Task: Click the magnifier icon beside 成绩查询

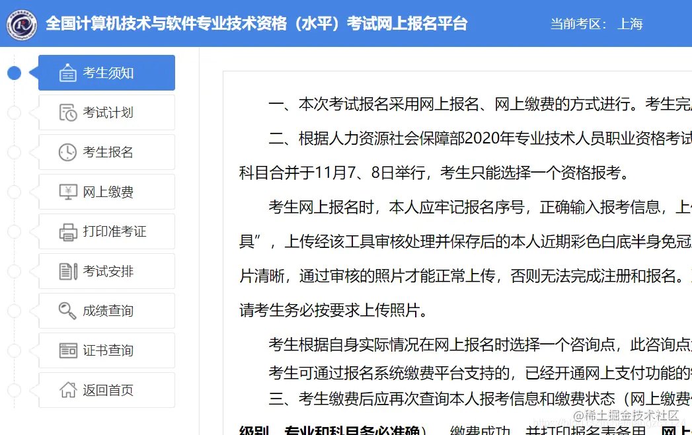Action: (67, 311)
